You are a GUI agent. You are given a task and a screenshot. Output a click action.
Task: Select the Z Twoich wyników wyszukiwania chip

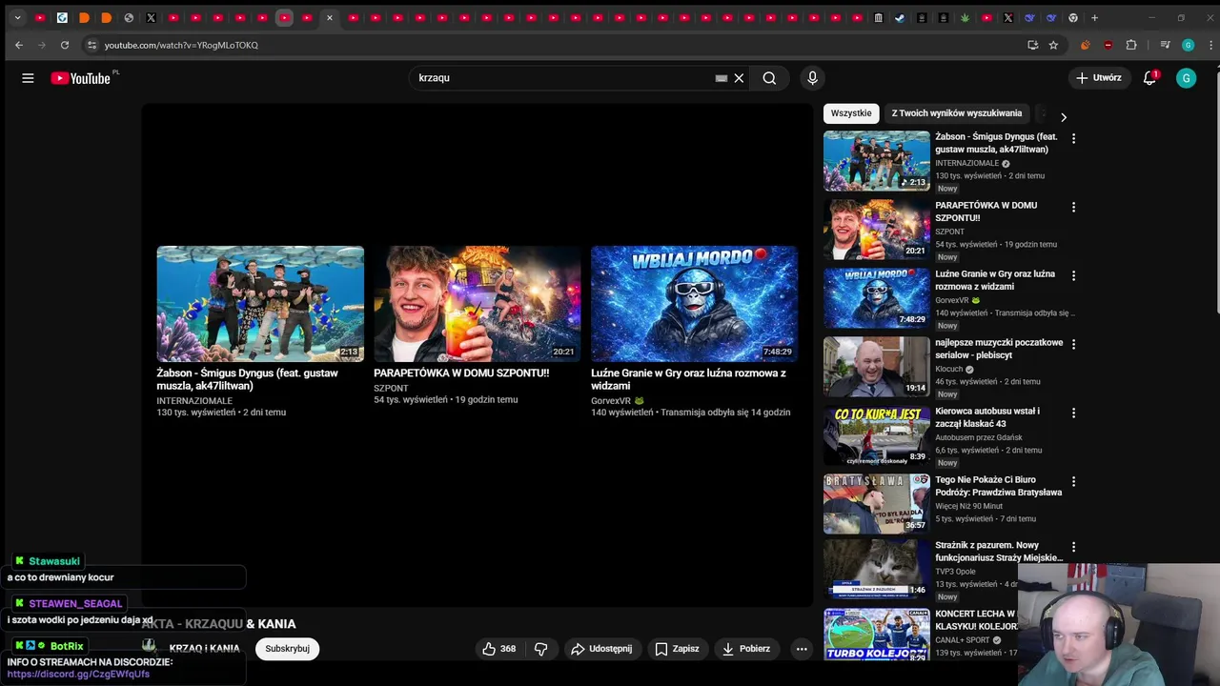pos(957,113)
